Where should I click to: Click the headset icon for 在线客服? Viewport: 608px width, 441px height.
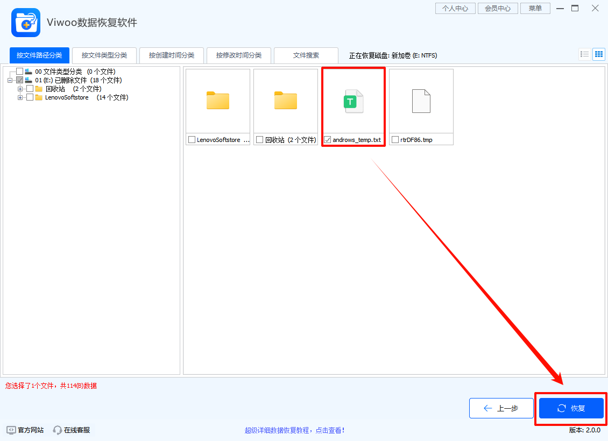[x=57, y=430]
